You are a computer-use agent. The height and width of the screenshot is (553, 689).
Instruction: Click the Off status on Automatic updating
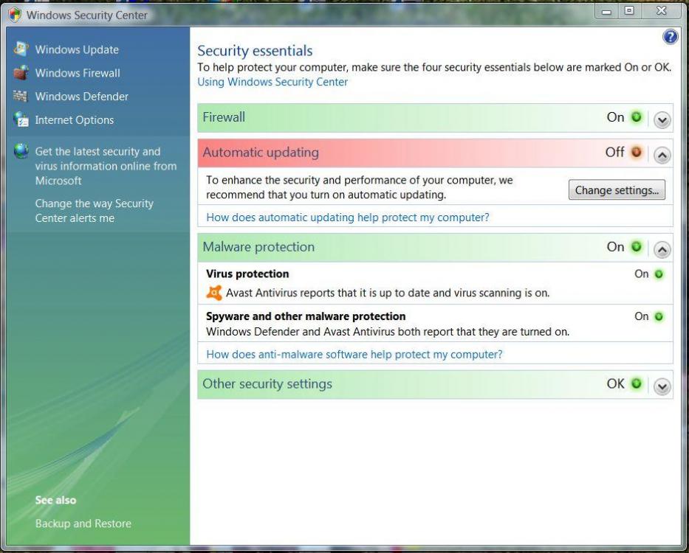coord(614,153)
